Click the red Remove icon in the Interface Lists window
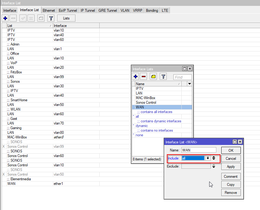Viewport: 260px width, 210px height. (x=144, y=77)
